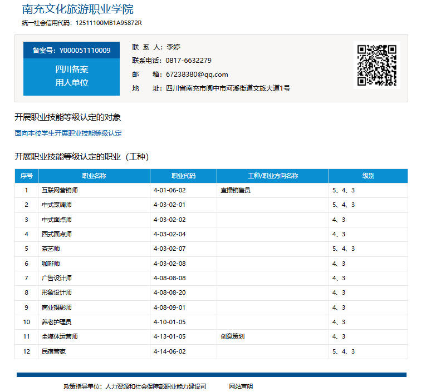Click the 四川备案 用人单位 blue box

pos(71,76)
